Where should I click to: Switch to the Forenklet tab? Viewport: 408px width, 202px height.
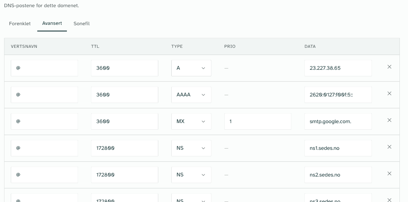point(20,24)
